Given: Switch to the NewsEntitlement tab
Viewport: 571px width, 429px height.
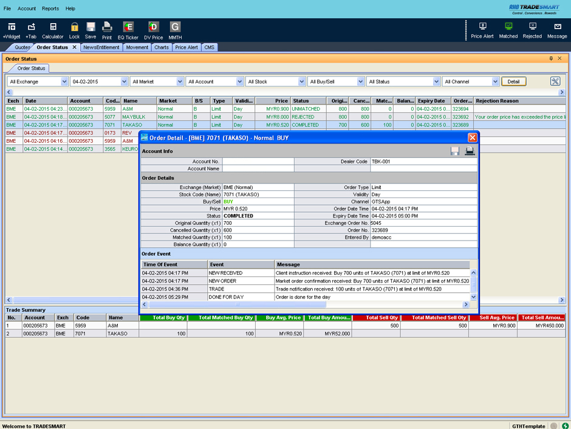Looking at the screenshot, I should [101, 47].
